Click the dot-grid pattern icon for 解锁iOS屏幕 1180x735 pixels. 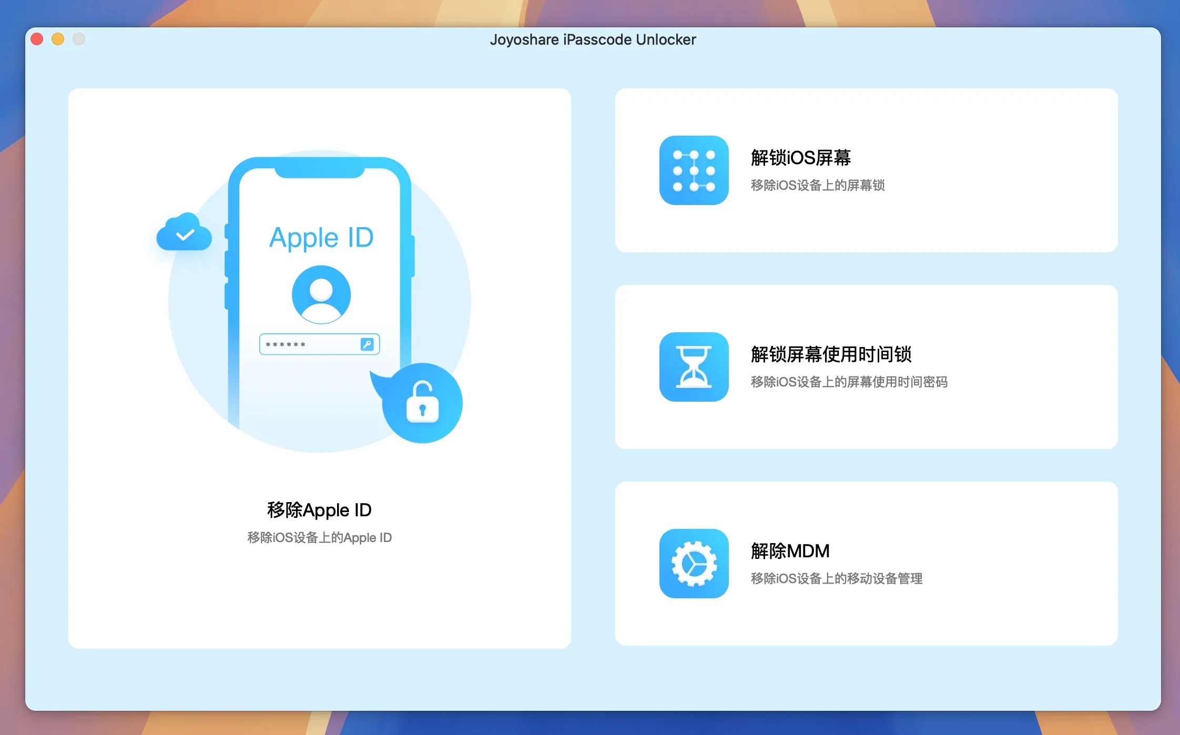(694, 170)
